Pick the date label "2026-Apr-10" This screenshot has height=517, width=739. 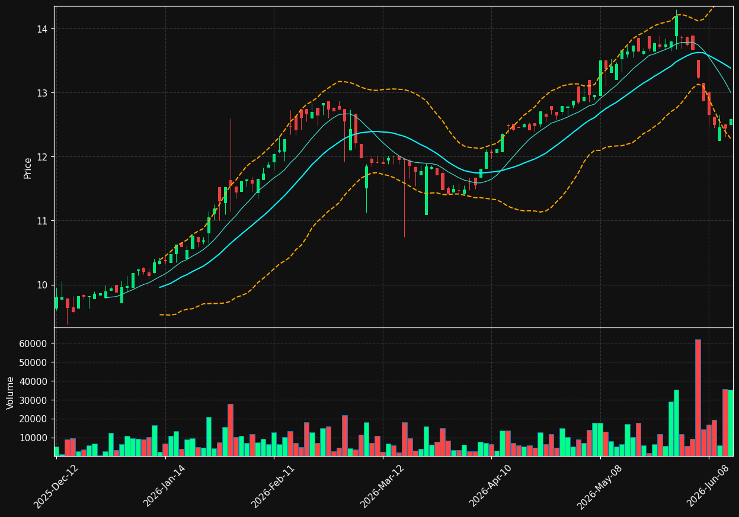pos(491,486)
